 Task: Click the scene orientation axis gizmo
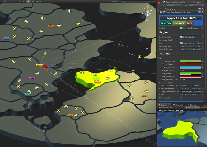point(148,12)
